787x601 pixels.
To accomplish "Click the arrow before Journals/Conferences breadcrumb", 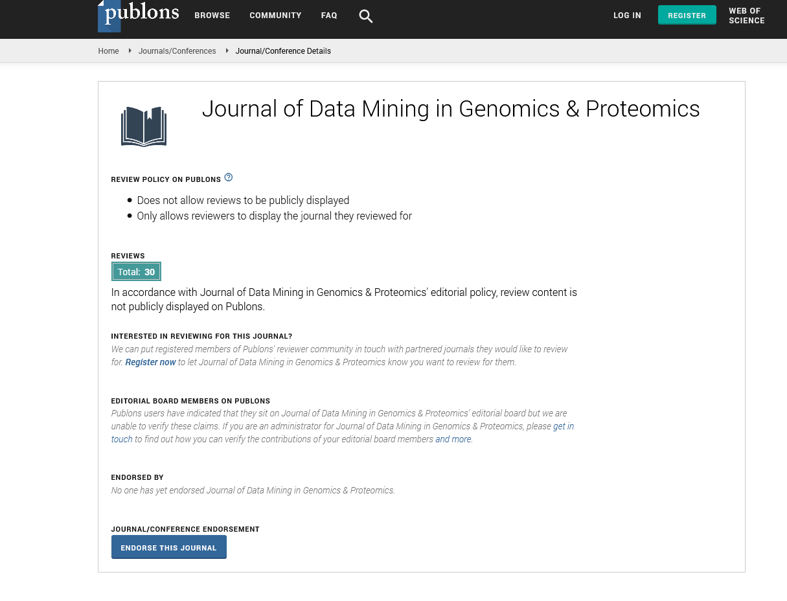I will coord(130,51).
